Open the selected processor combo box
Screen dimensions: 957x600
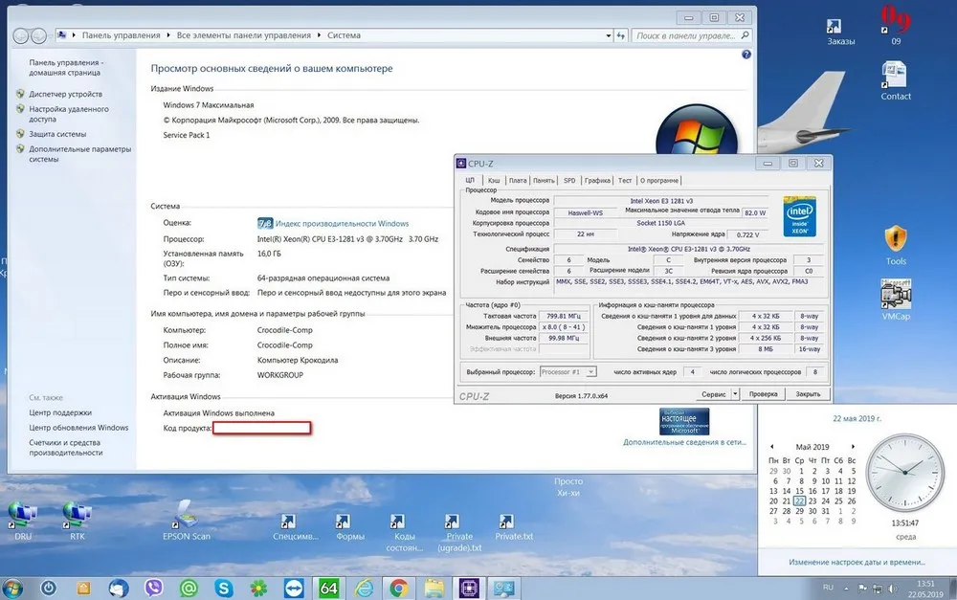click(x=568, y=371)
